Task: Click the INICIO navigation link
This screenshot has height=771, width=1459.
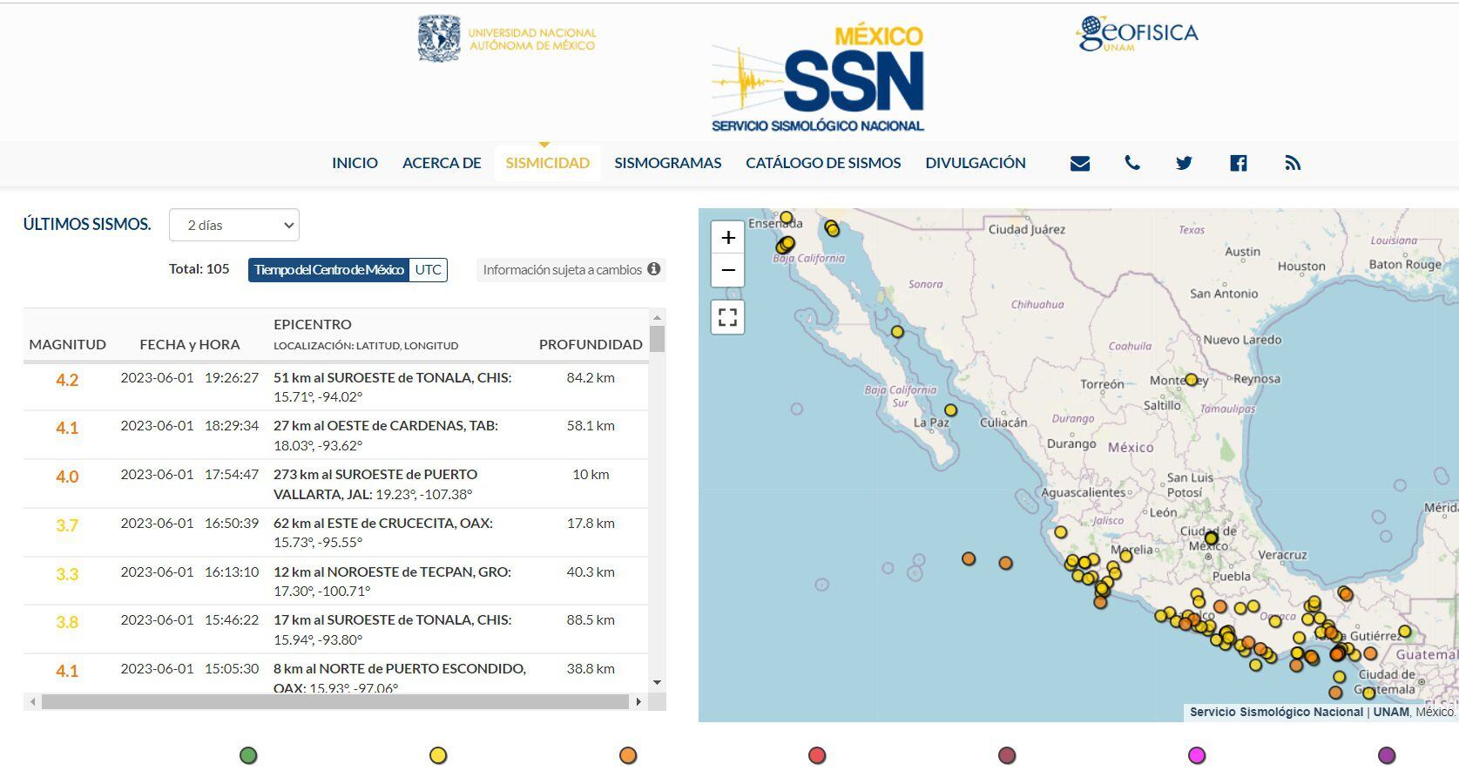Action: click(x=355, y=163)
